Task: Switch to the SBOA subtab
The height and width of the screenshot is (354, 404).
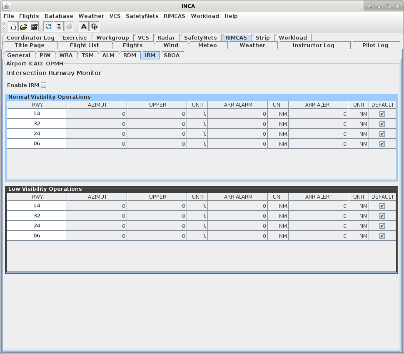Action: [x=172, y=55]
